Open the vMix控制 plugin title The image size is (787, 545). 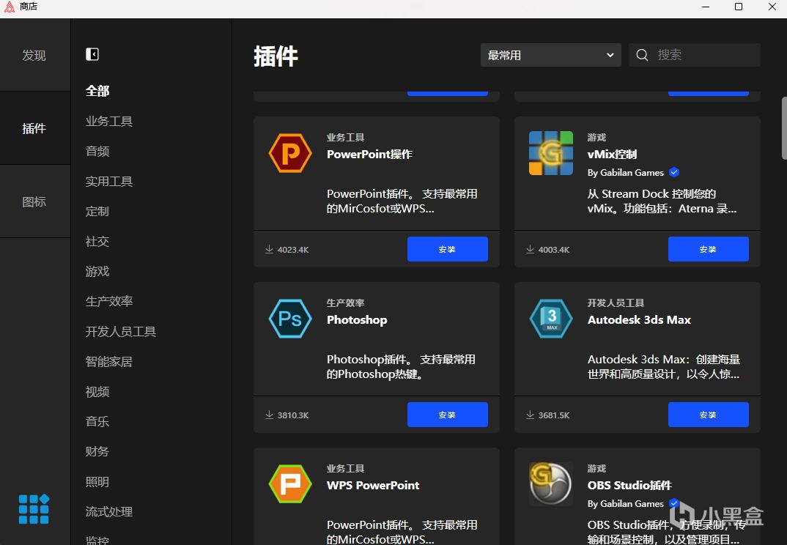coord(612,154)
